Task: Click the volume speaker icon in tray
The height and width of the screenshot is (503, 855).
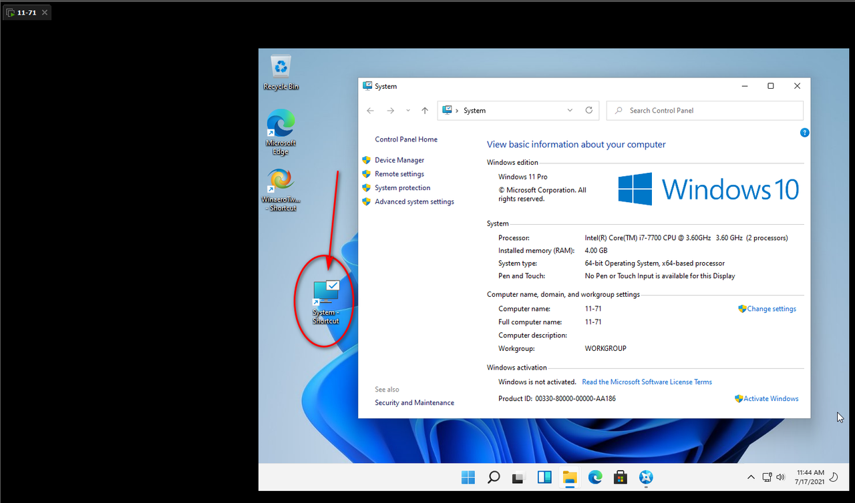Action: tap(781, 477)
